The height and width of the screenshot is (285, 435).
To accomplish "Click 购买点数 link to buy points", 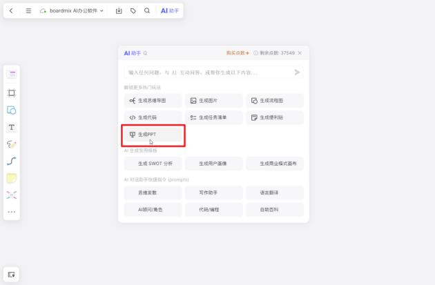I will click(x=238, y=53).
